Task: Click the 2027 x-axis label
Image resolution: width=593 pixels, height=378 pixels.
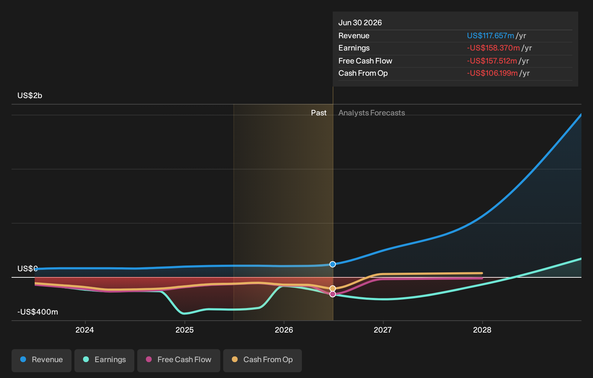Action: coord(383,330)
